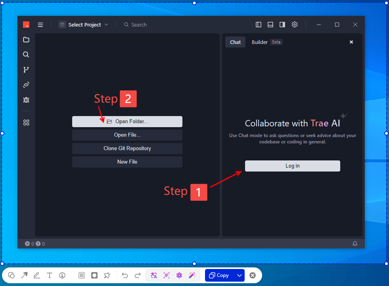389x286 pixels.
Task: Click the undo arrow in screenshot toolbar
Action: [125, 275]
